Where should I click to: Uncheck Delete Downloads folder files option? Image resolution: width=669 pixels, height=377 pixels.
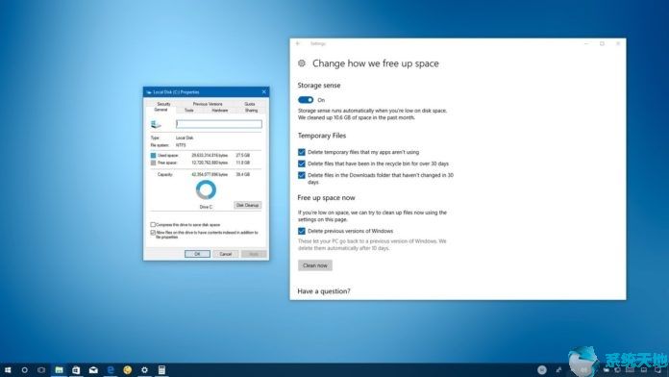(302, 175)
